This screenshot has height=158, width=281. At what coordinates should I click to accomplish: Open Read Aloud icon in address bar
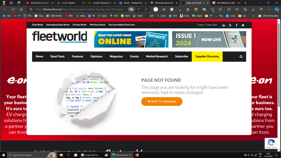(139, 9)
